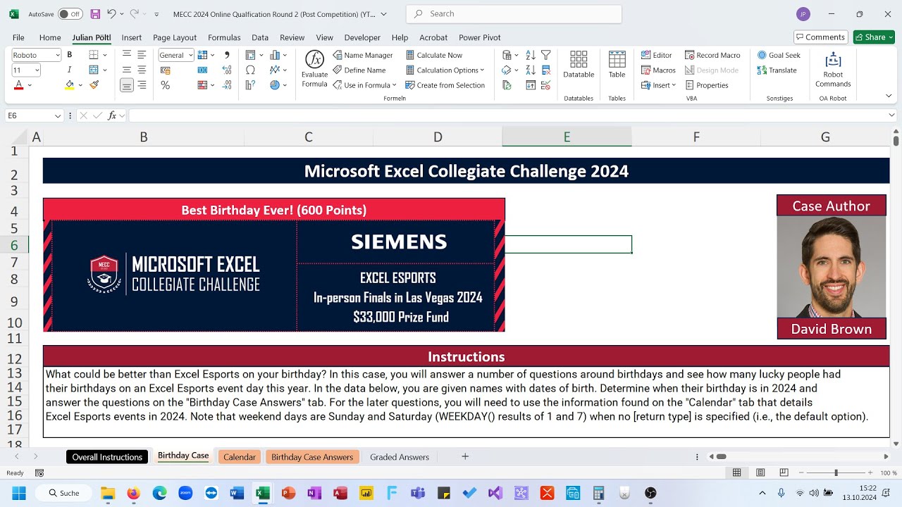Toggle bold formatting in ribbon

coord(69,55)
